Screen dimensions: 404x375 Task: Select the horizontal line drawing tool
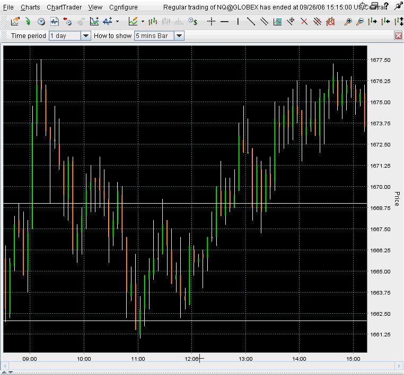click(x=225, y=22)
